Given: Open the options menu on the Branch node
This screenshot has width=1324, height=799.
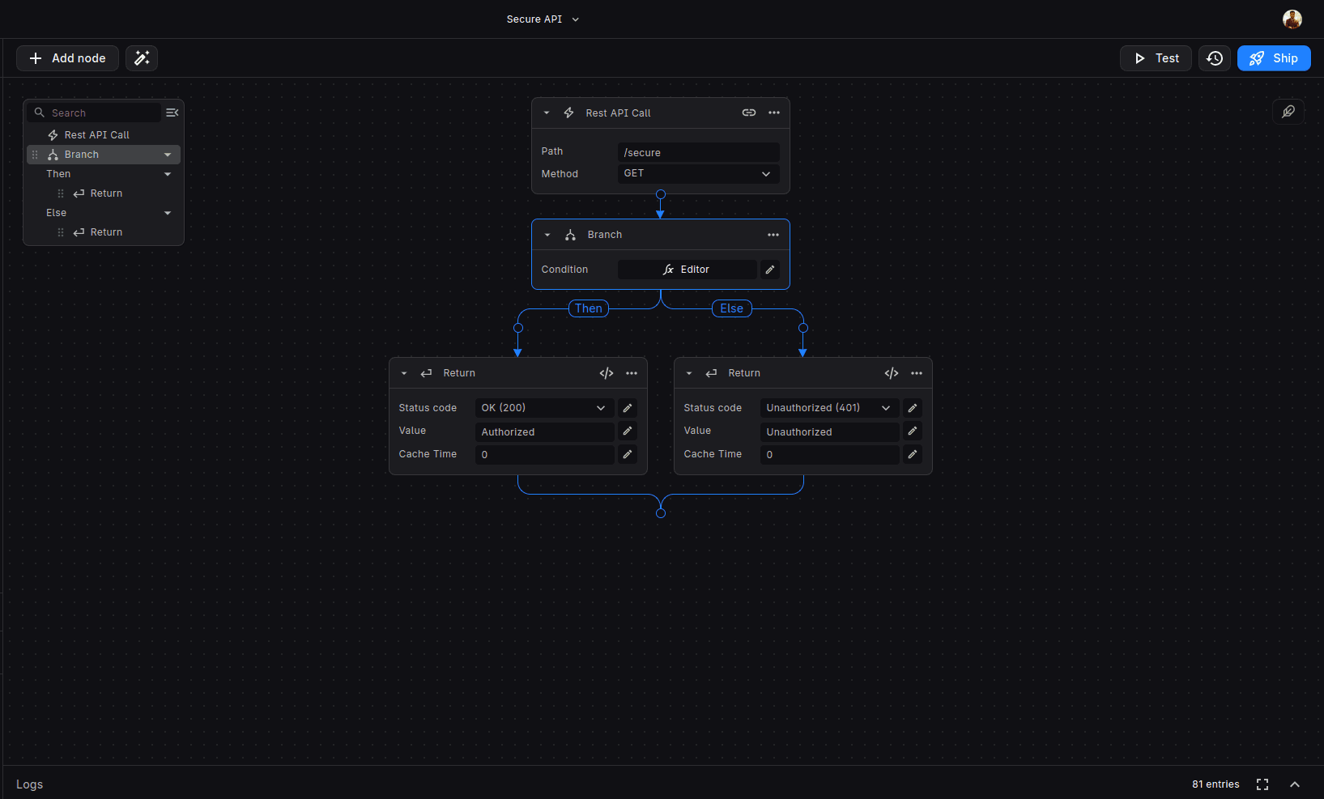Looking at the screenshot, I should [773, 234].
